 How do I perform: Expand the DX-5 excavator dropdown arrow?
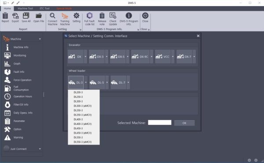pyautogui.click(x=128, y=57)
